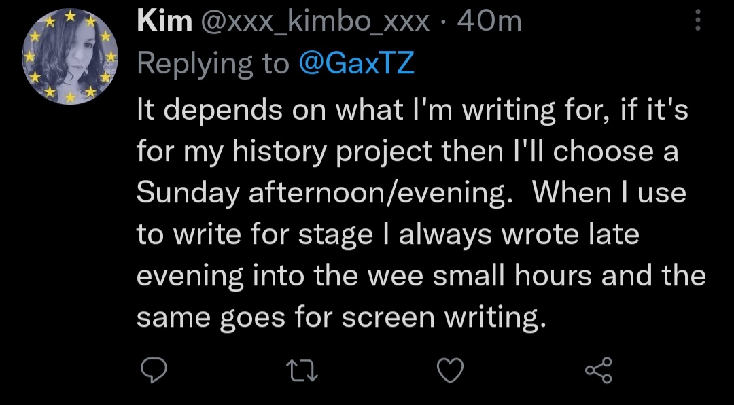Click the line 'to write for stage'

tap(387, 234)
